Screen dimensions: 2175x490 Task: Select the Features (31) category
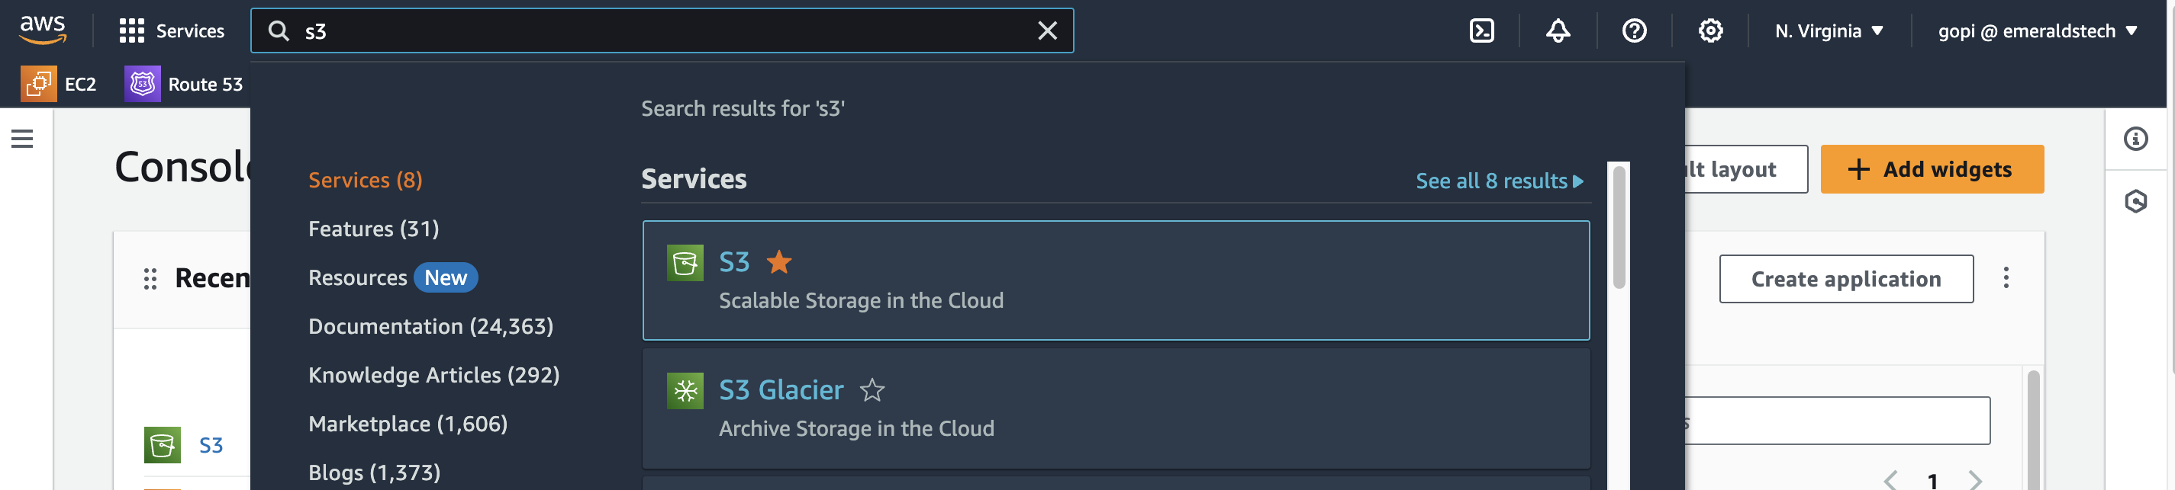pos(373,229)
